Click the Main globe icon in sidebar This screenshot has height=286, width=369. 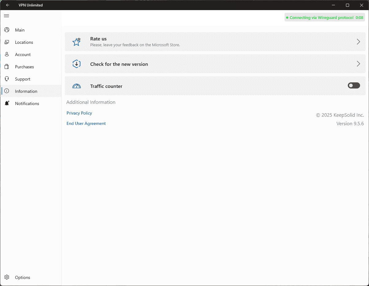(x=7, y=30)
